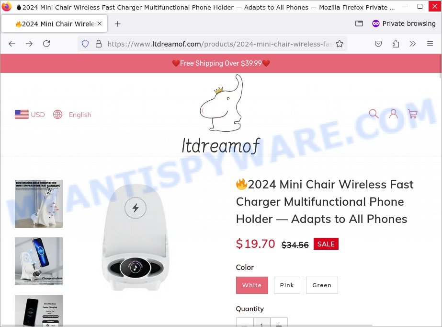Click the Itdreamof elephant logo

click(x=221, y=114)
